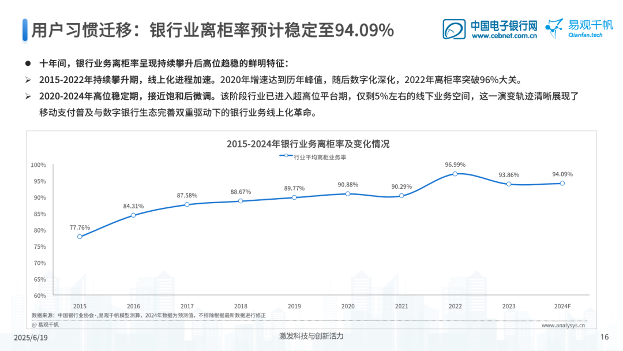Click the x-axis label 2018
Image resolution: width=623 pixels, height=351 pixels.
coord(241,306)
